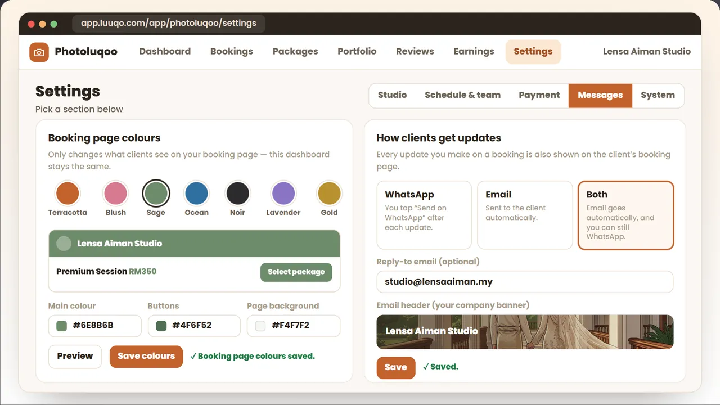Choose Both as the update method
This screenshot has width=720, height=405.
pyautogui.click(x=625, y=215)
